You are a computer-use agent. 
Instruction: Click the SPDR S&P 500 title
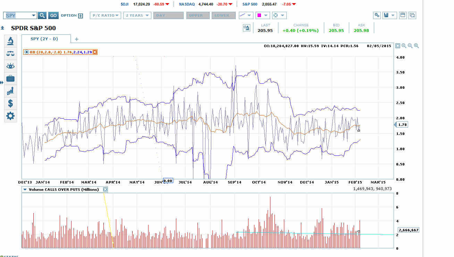33,28
